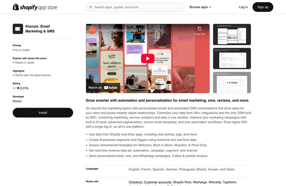Expand the Browse apps dropdown
Screen dimensions: 286x186
pos(200,7)
